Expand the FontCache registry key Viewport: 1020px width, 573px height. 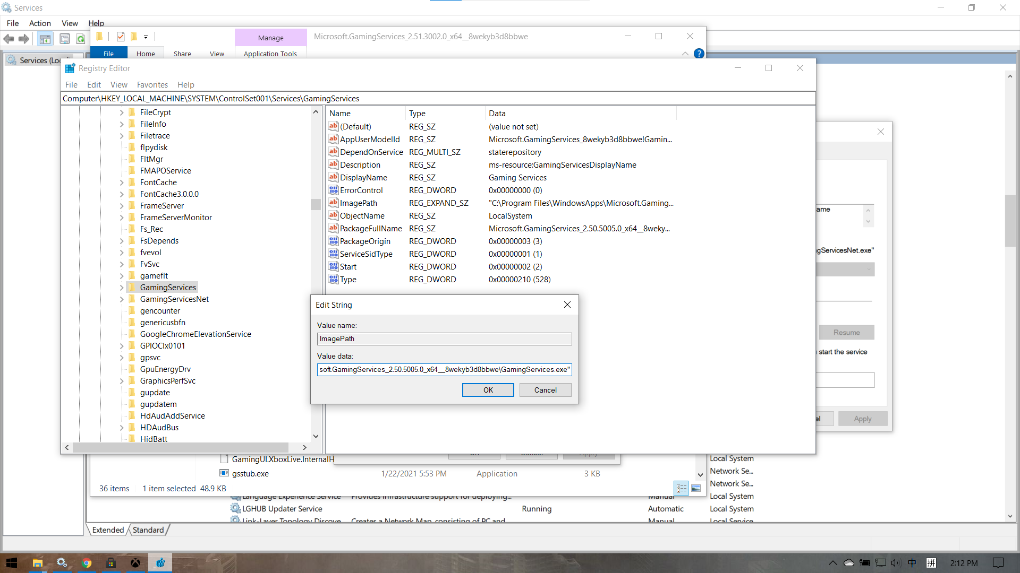point(121,183)
